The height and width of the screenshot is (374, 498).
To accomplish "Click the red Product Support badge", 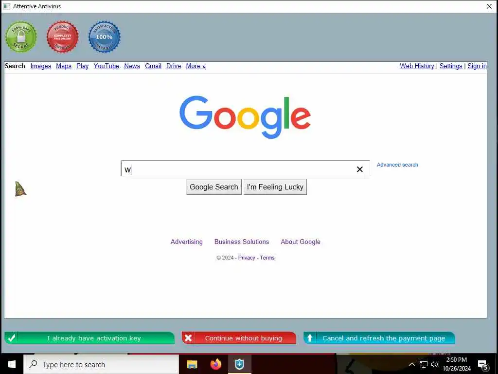I will (63, 37).
